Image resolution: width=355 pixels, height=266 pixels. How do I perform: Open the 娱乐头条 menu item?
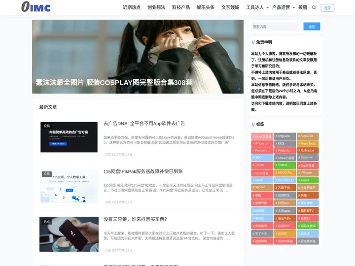tap(206, 7)
